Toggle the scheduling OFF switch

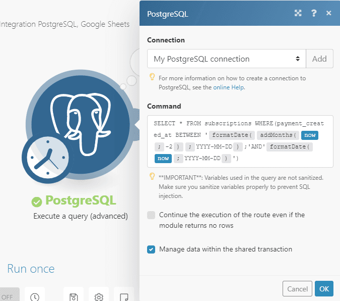[x=9, y=296]
